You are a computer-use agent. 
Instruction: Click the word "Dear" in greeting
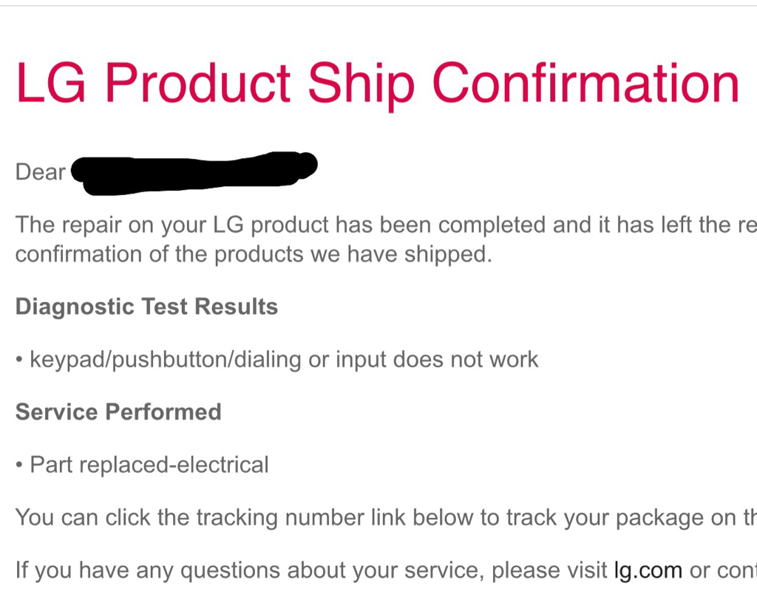[x=40, y=172]
